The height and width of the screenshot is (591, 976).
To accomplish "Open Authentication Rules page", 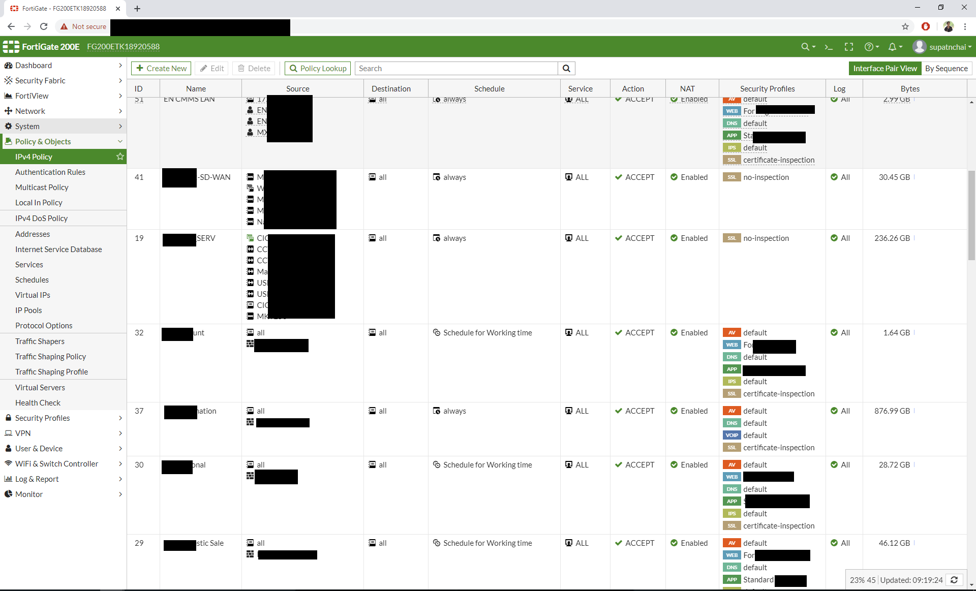I will [50, 172].
